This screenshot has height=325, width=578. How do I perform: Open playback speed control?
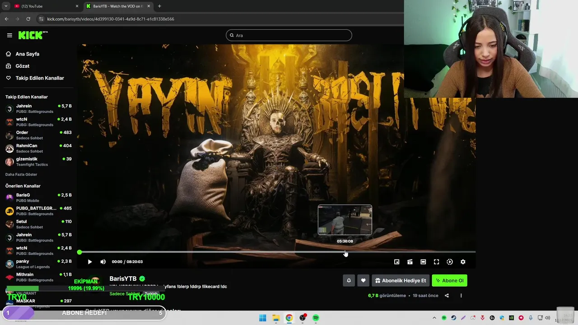point(450,262)
